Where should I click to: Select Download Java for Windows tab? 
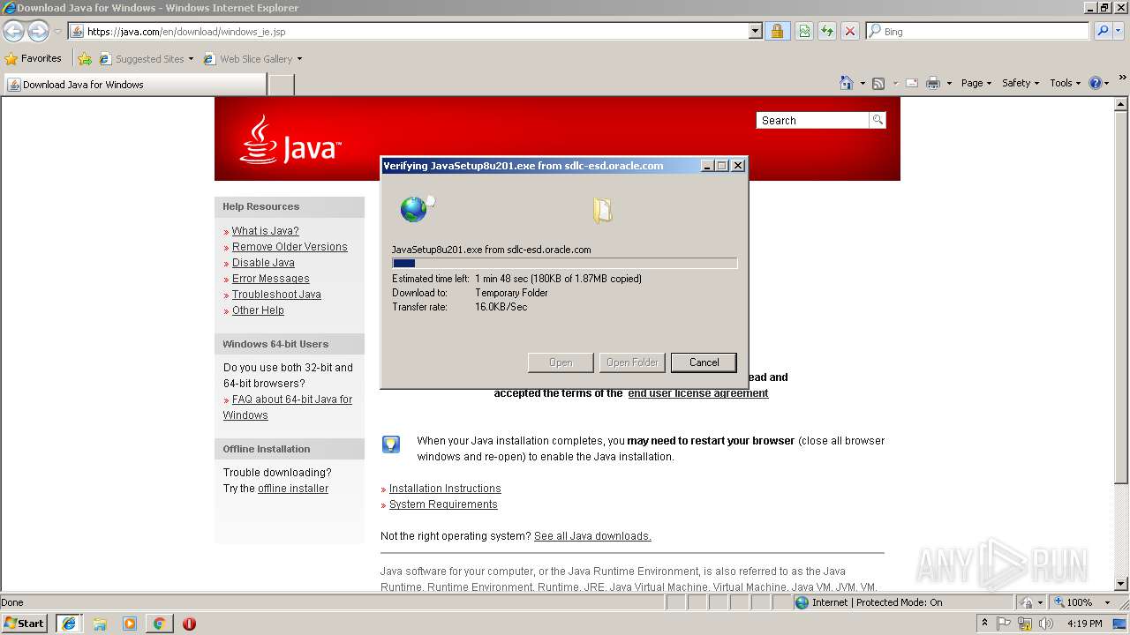pyautogui.click(x=134, y=85)
